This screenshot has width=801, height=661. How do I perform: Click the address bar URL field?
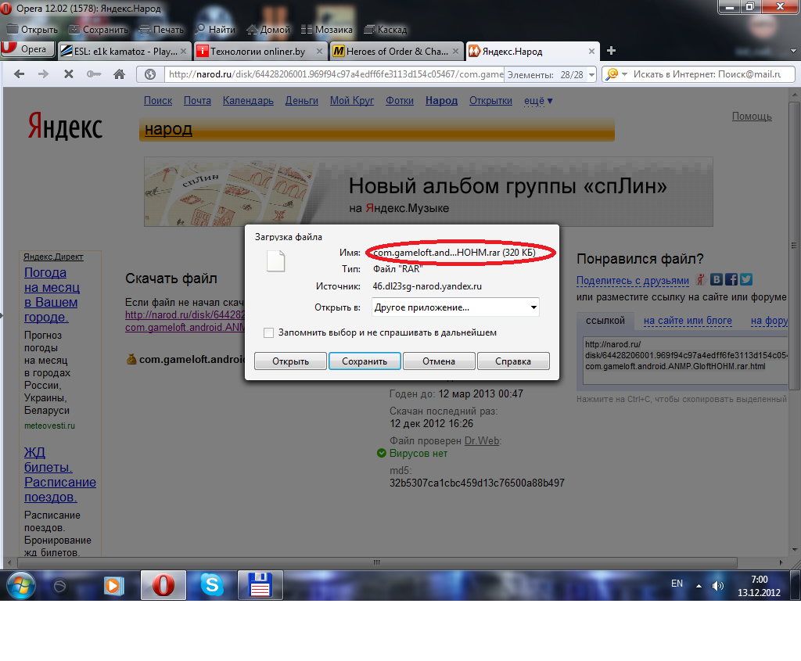tap(335, 74)
